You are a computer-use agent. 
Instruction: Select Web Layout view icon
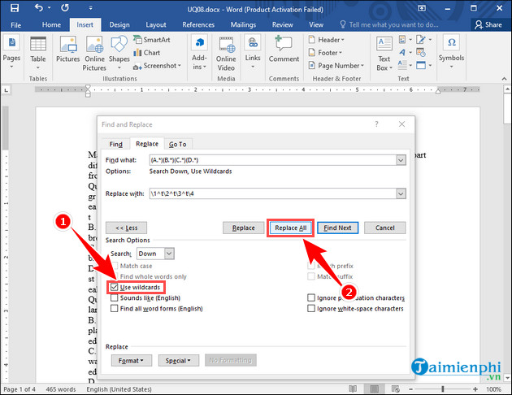coord(396,388)
